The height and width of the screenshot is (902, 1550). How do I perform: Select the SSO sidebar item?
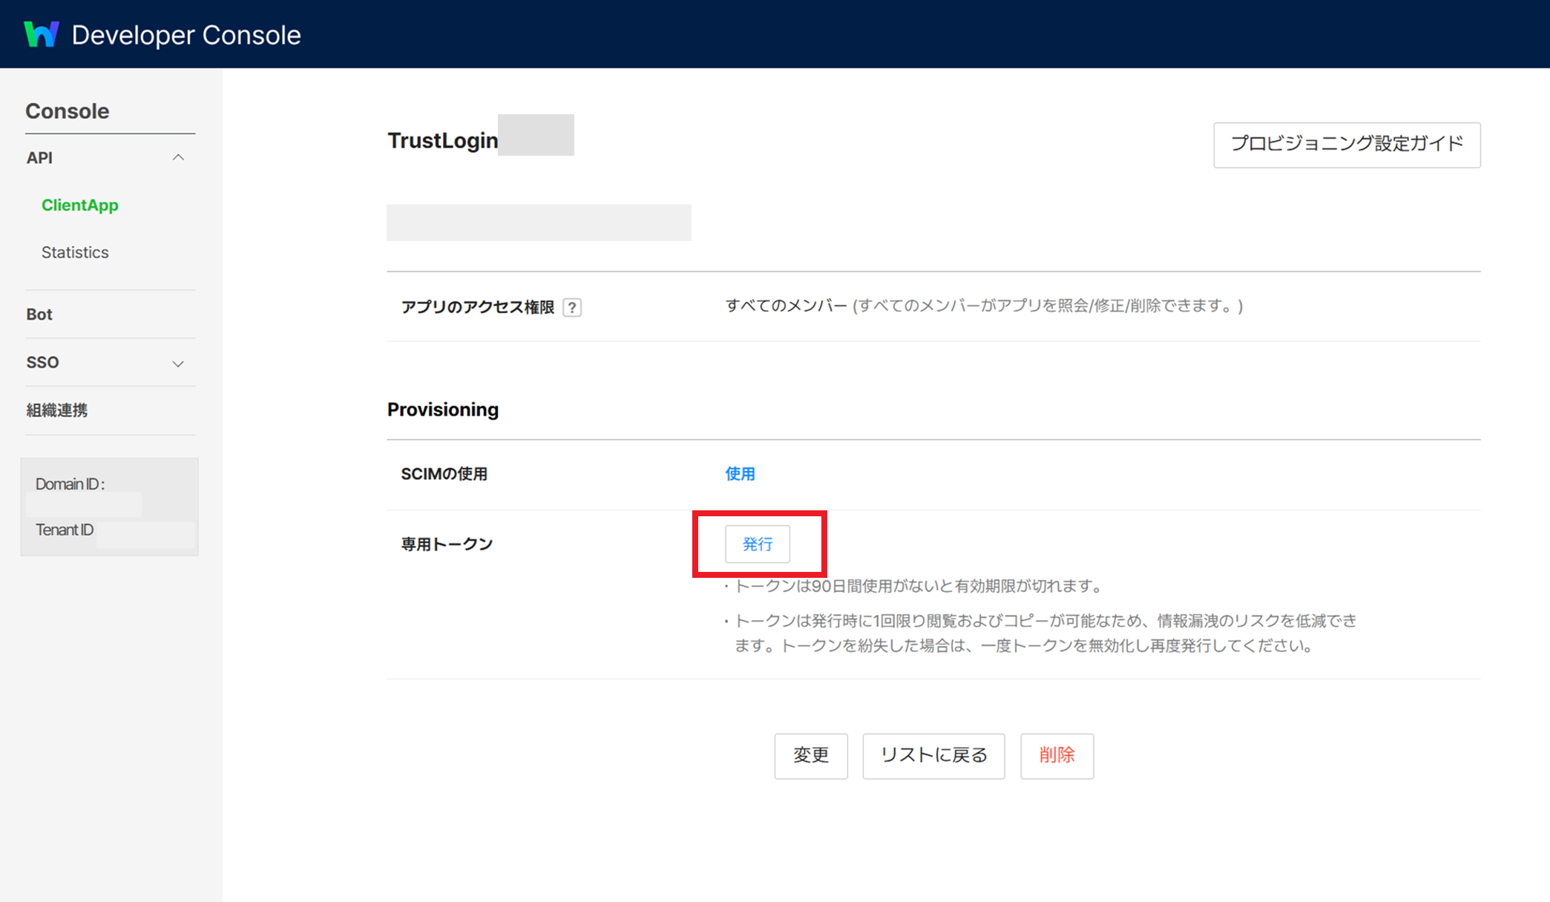[42, 362]
